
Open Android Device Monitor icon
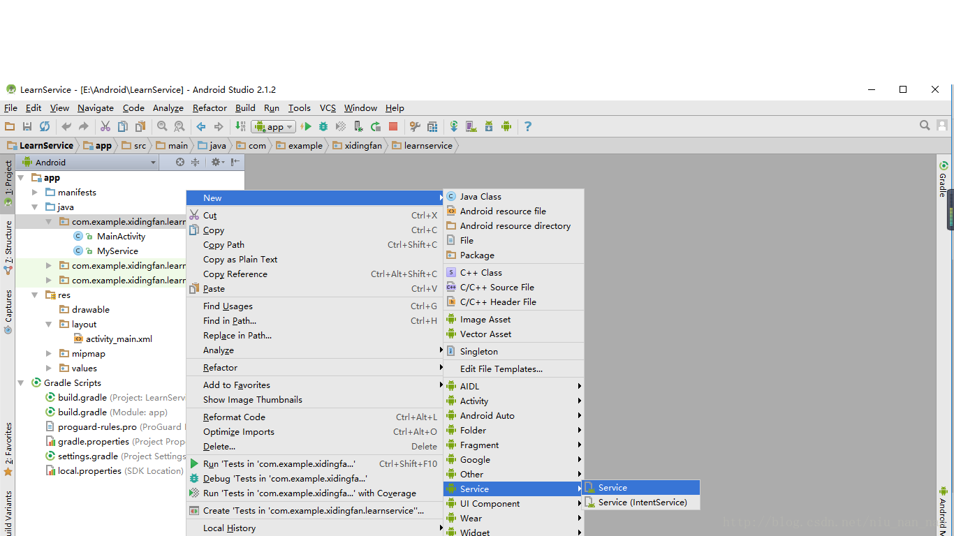coord(506,126)
